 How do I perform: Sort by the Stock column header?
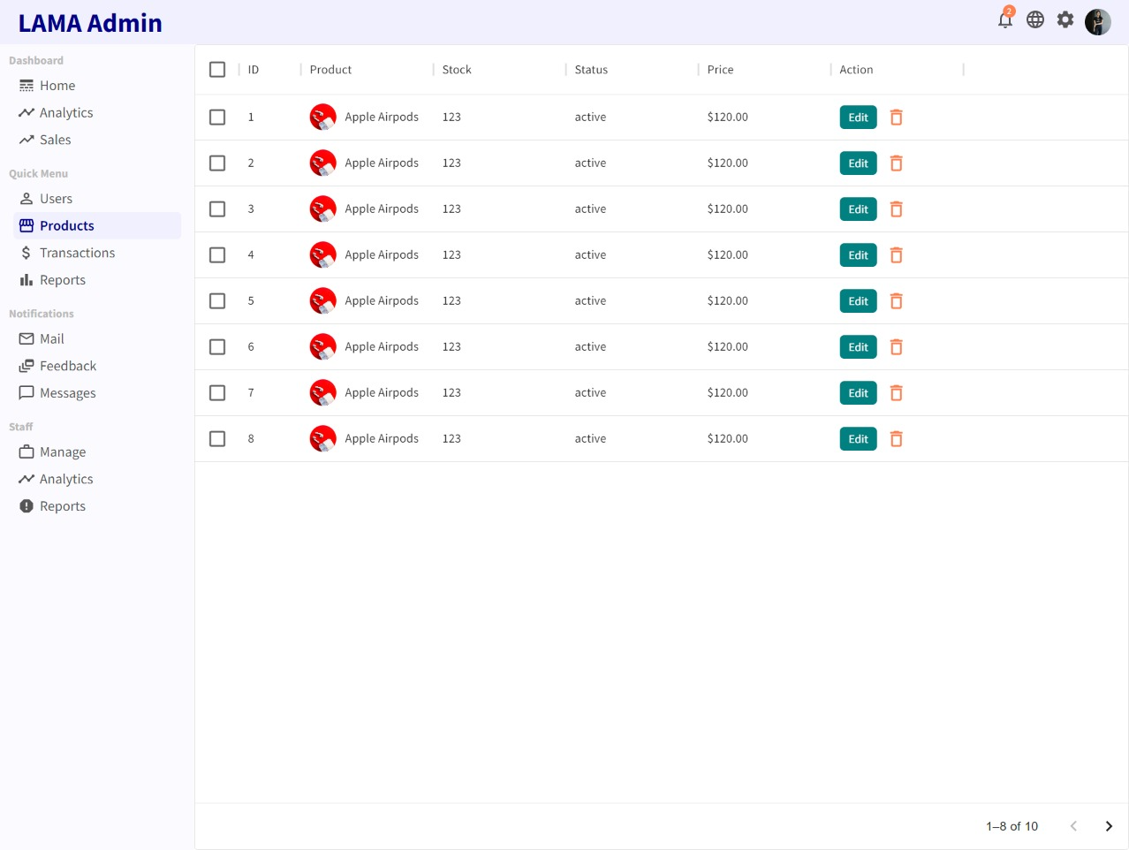pyautogui.click(x=457, y=70)
